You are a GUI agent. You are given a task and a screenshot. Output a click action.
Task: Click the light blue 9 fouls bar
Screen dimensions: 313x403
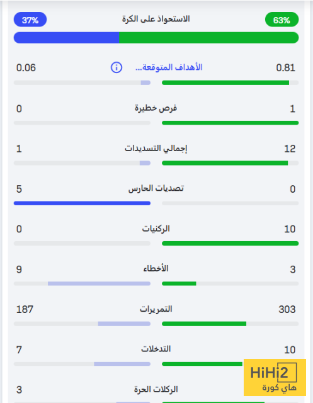point(100,283)
